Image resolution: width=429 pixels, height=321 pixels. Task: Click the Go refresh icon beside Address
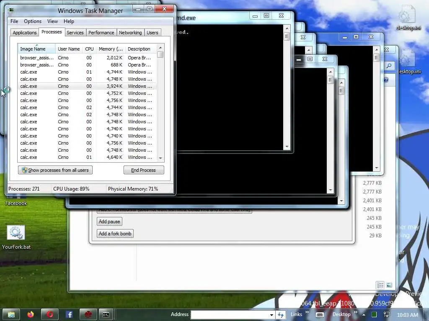280,315
